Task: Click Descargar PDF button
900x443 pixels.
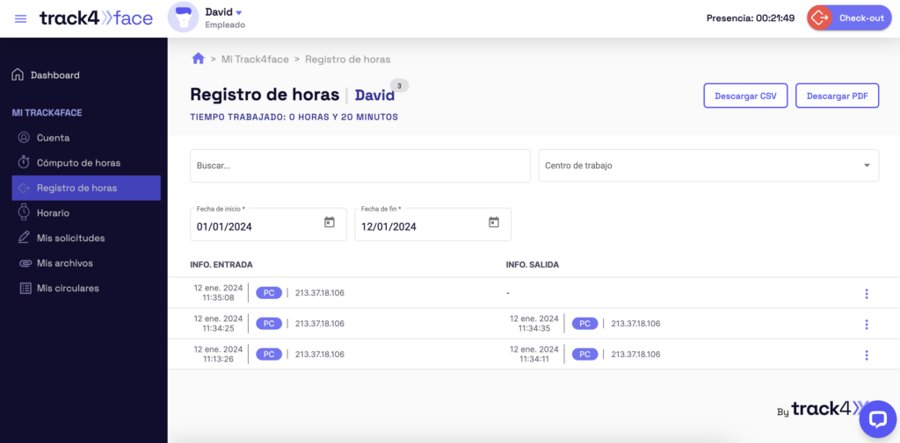Action: (837, 96)
